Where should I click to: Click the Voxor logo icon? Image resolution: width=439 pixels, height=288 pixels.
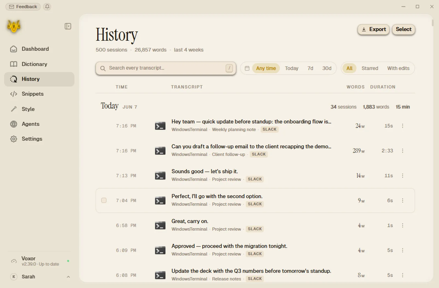(14, 26)
